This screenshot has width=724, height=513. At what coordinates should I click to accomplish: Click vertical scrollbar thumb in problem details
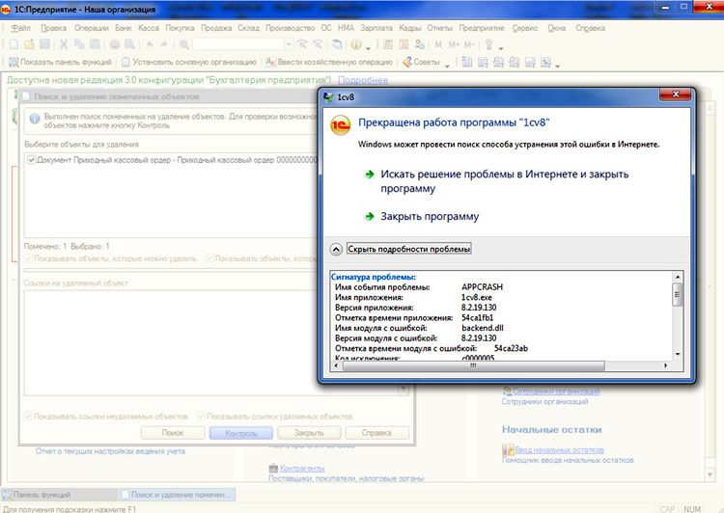(678, 295)
